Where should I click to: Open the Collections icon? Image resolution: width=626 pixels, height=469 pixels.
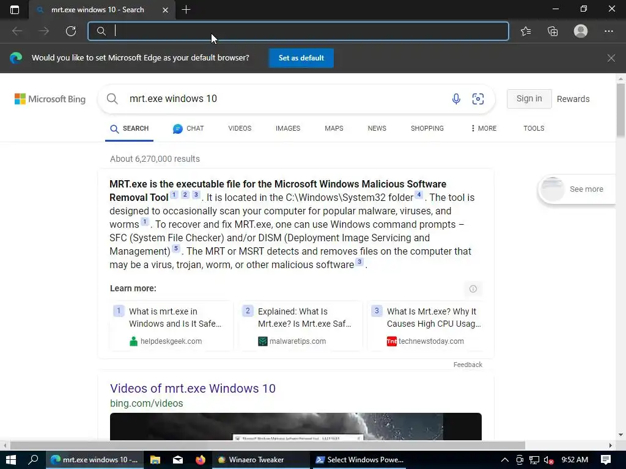pyautogui.click(x=553, y=31)
